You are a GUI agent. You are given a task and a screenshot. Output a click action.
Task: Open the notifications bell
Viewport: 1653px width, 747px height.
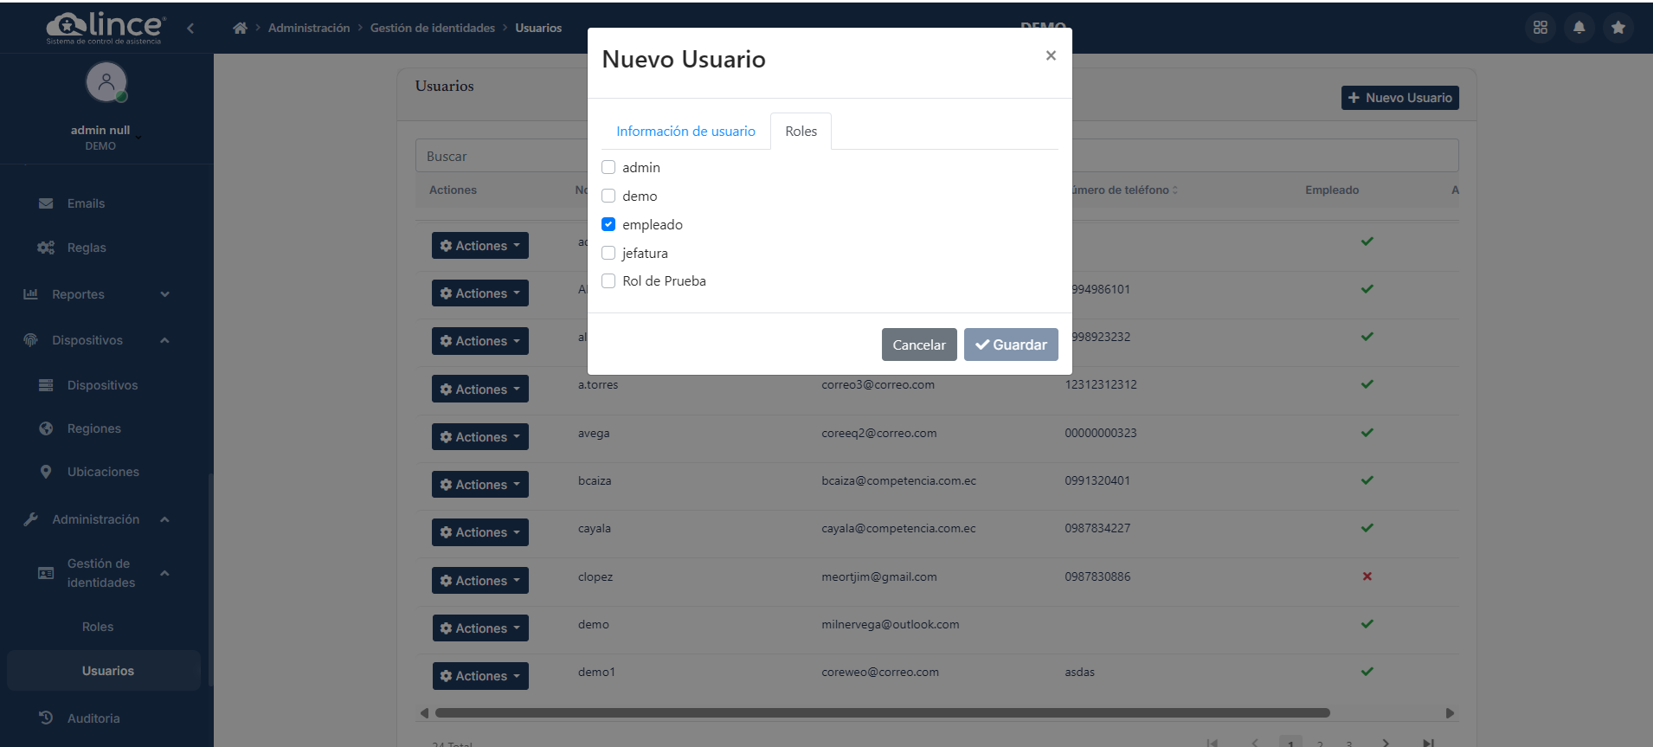tap(1579, 28)
